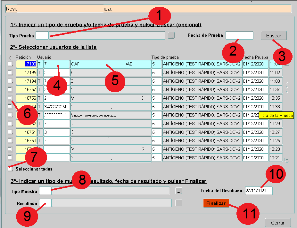
Task: Click the test type description in the 10:27 row
Action: [202, 133]
